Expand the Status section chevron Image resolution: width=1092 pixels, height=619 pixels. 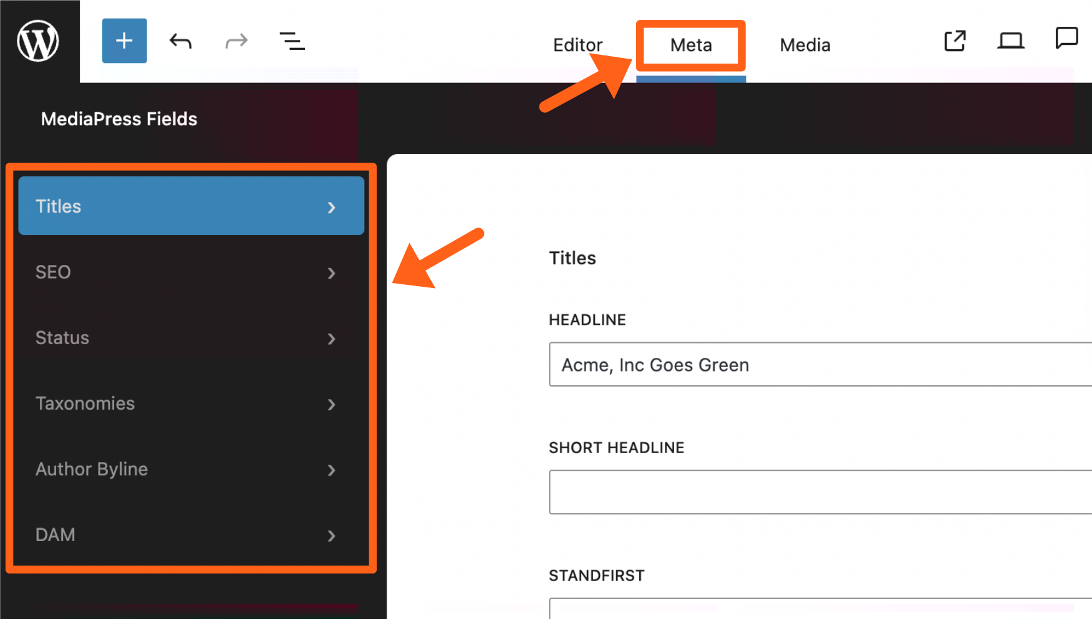[x=331, y=338]
